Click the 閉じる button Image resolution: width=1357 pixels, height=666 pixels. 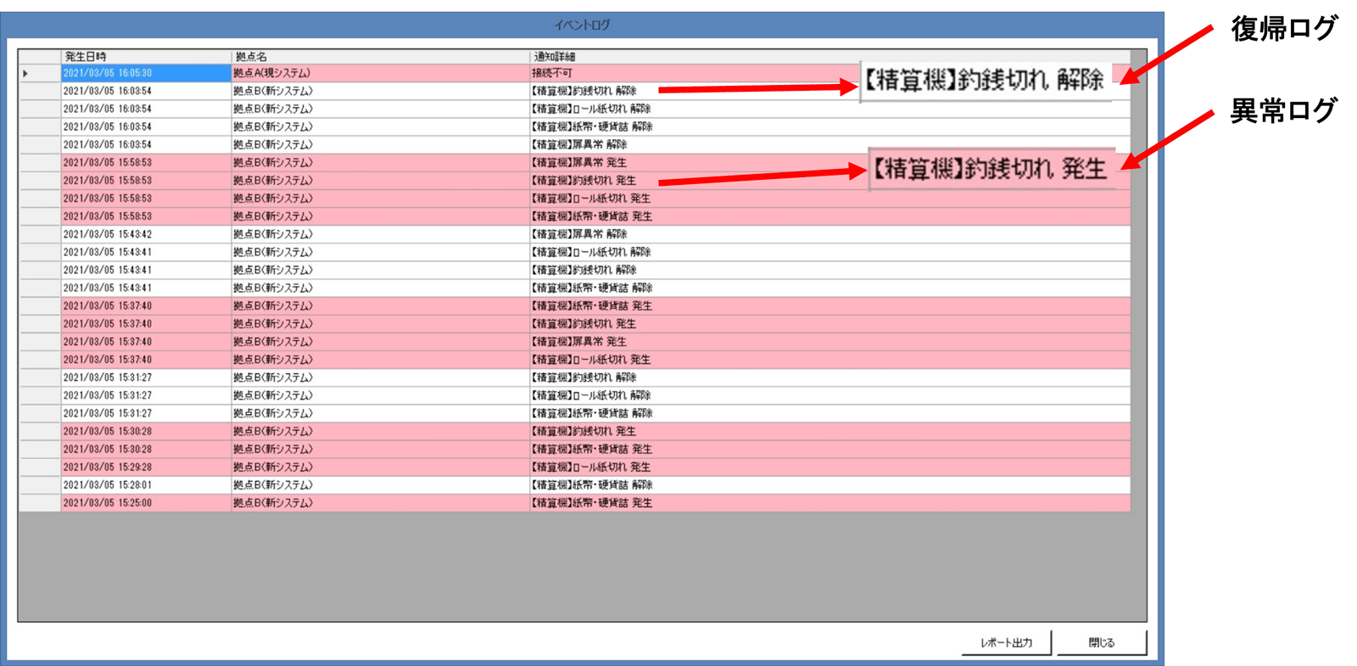coord(1101,642)
